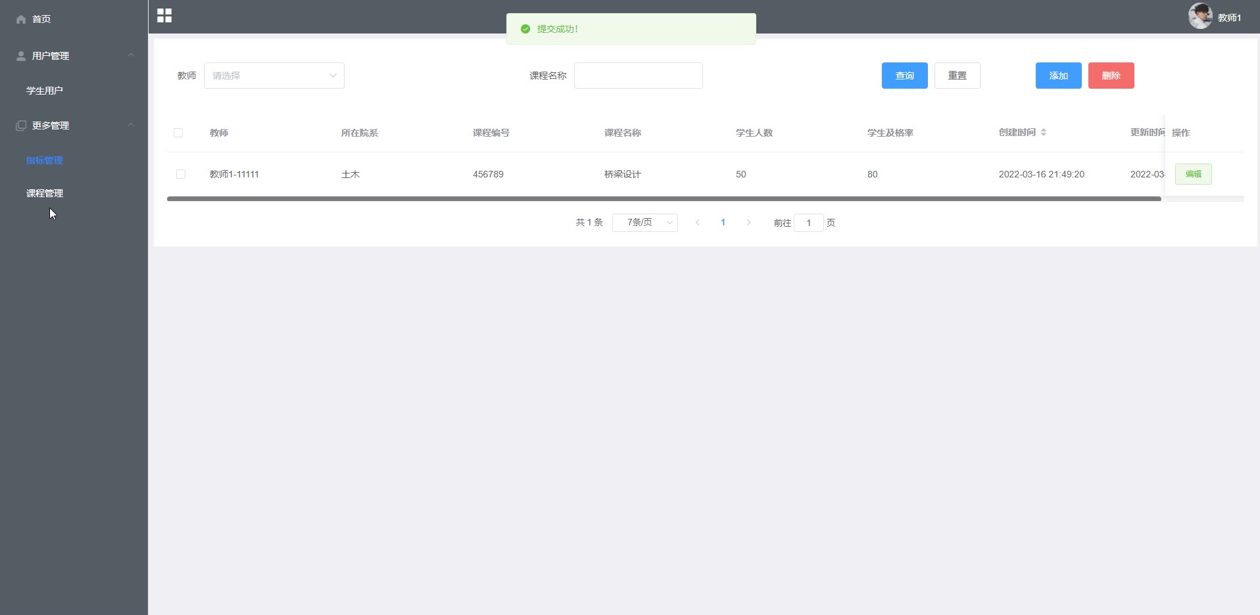Click the 重置 button
1260x615 pixels.
pos(957,76)
